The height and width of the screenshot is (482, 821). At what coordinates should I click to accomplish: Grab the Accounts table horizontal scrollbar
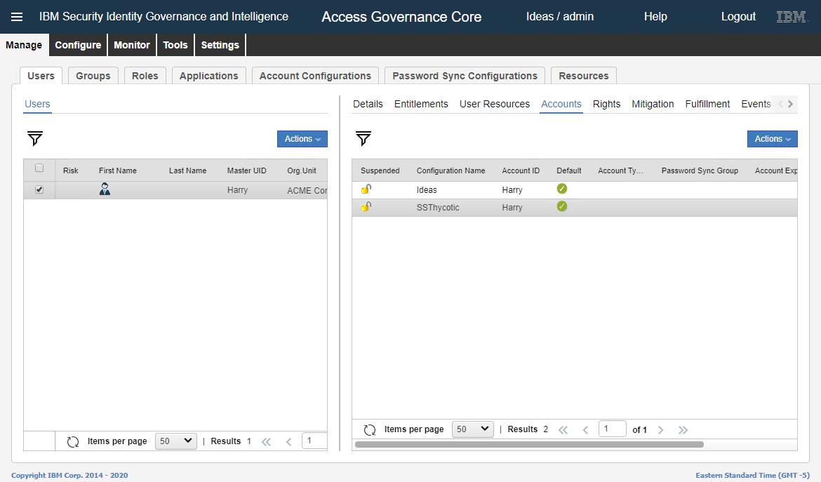529,444
